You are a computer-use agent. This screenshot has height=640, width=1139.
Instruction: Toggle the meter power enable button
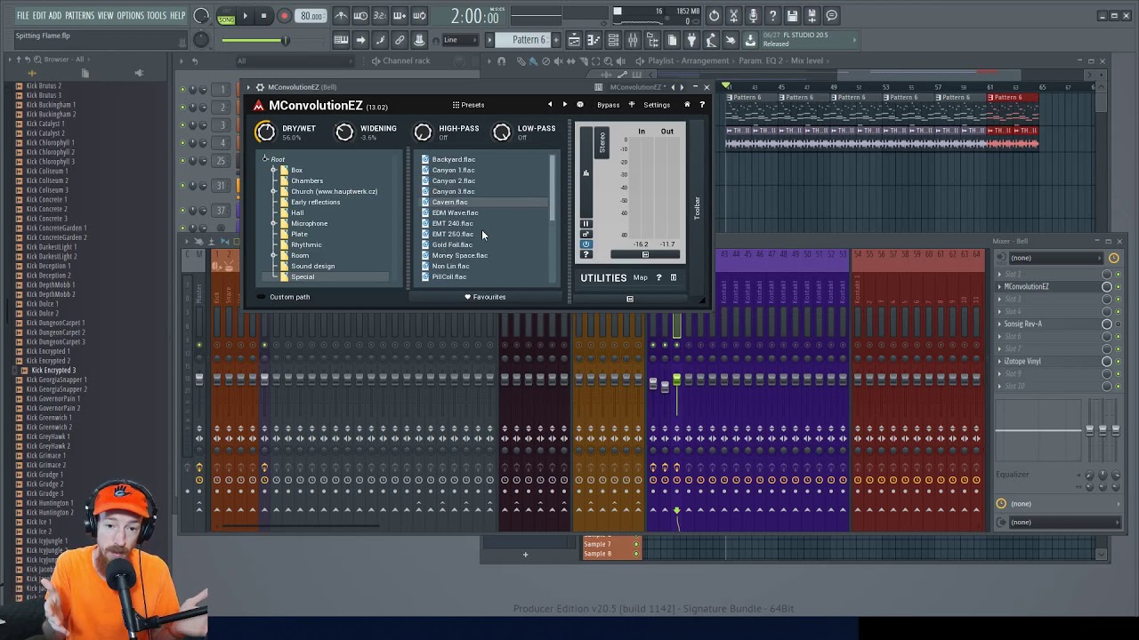[586, 244]
